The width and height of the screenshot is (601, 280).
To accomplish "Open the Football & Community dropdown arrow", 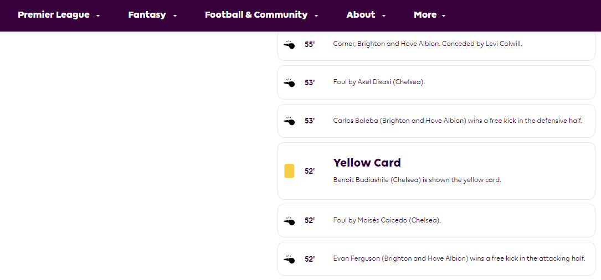I will [x=316, y=15].
